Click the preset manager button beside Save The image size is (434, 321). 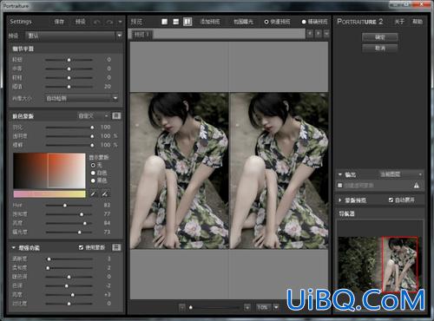(x=80, y=22)
